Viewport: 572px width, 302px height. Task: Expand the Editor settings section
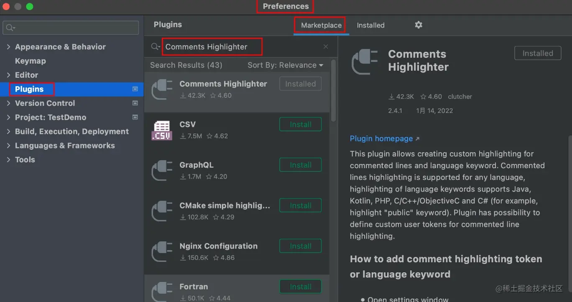coord(8,75)
